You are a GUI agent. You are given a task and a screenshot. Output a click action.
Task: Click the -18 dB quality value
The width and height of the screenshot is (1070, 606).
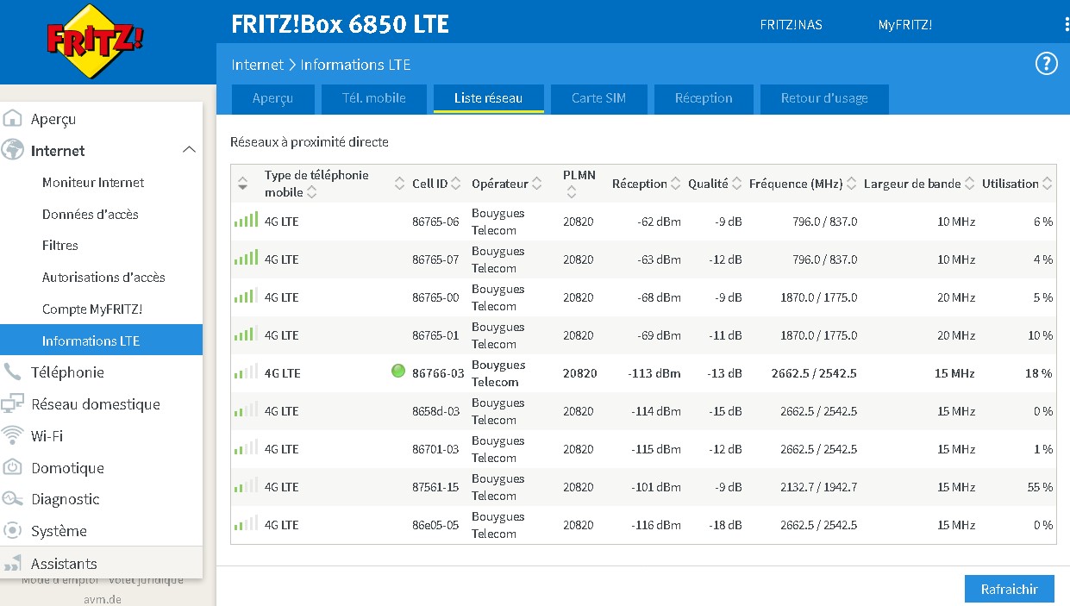point(728,525)
